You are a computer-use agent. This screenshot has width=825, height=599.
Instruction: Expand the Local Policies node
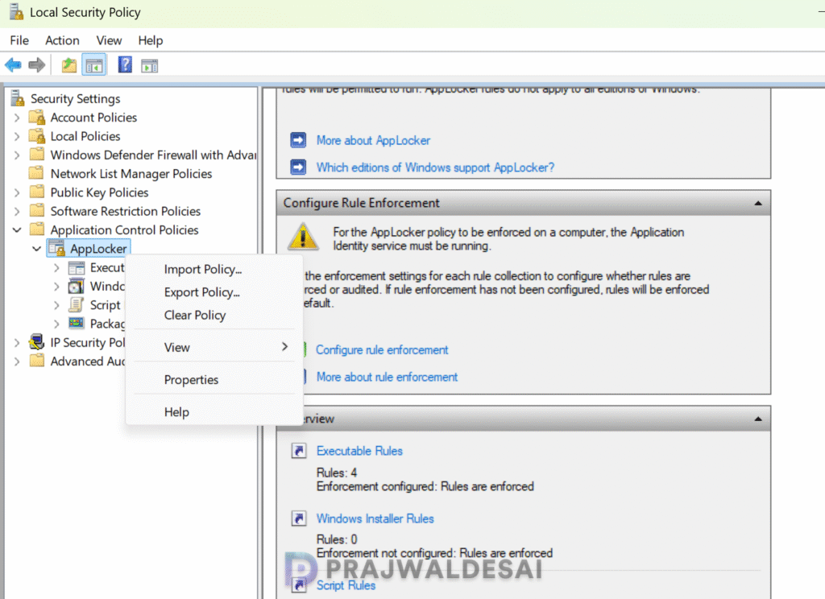pyautogui.click(x=17, y=136)
